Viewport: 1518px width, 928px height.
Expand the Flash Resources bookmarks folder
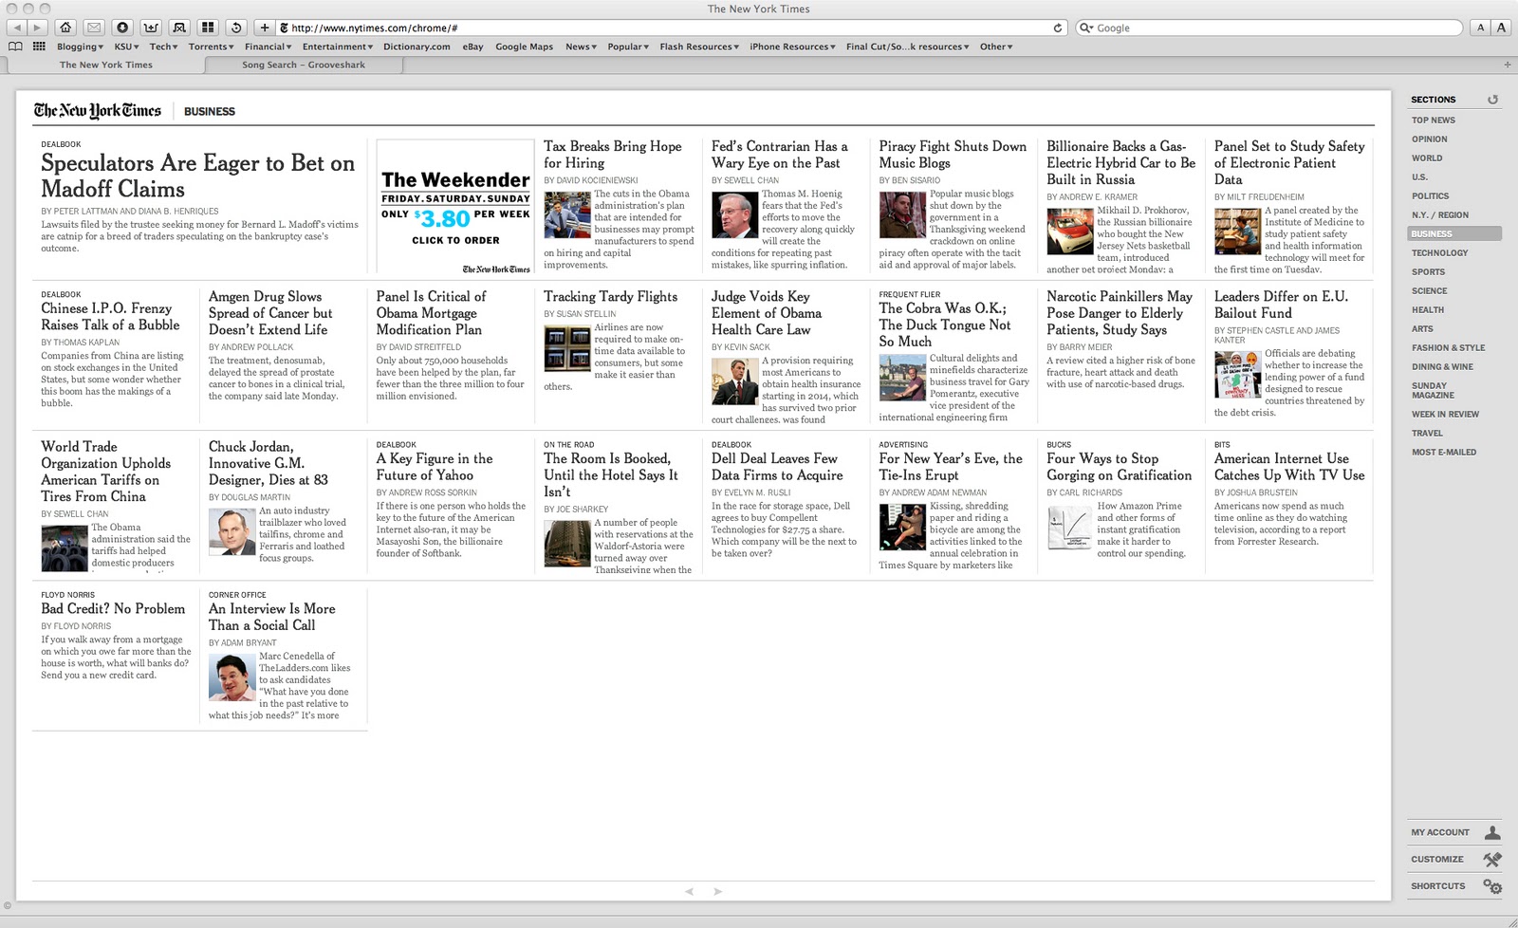(x=700, y=46)
